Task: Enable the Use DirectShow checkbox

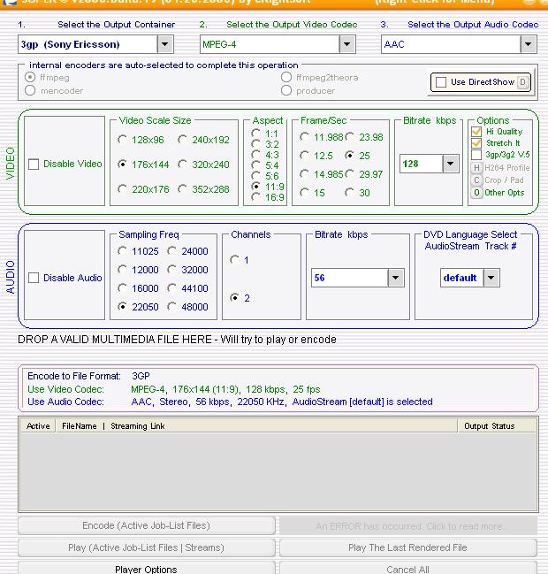Action: click(441, 82)
